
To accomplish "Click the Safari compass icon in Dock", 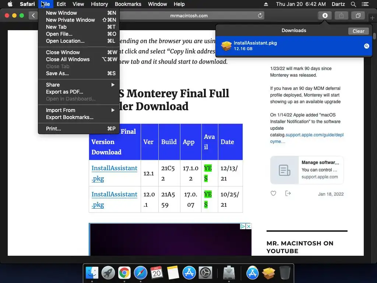I will 140,273.
